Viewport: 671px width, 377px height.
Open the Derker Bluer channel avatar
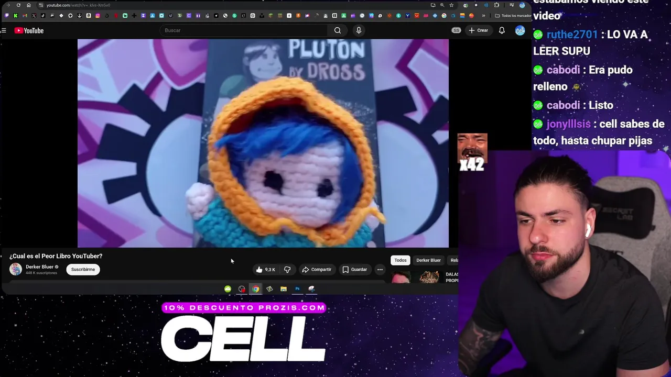coord(16,269)
